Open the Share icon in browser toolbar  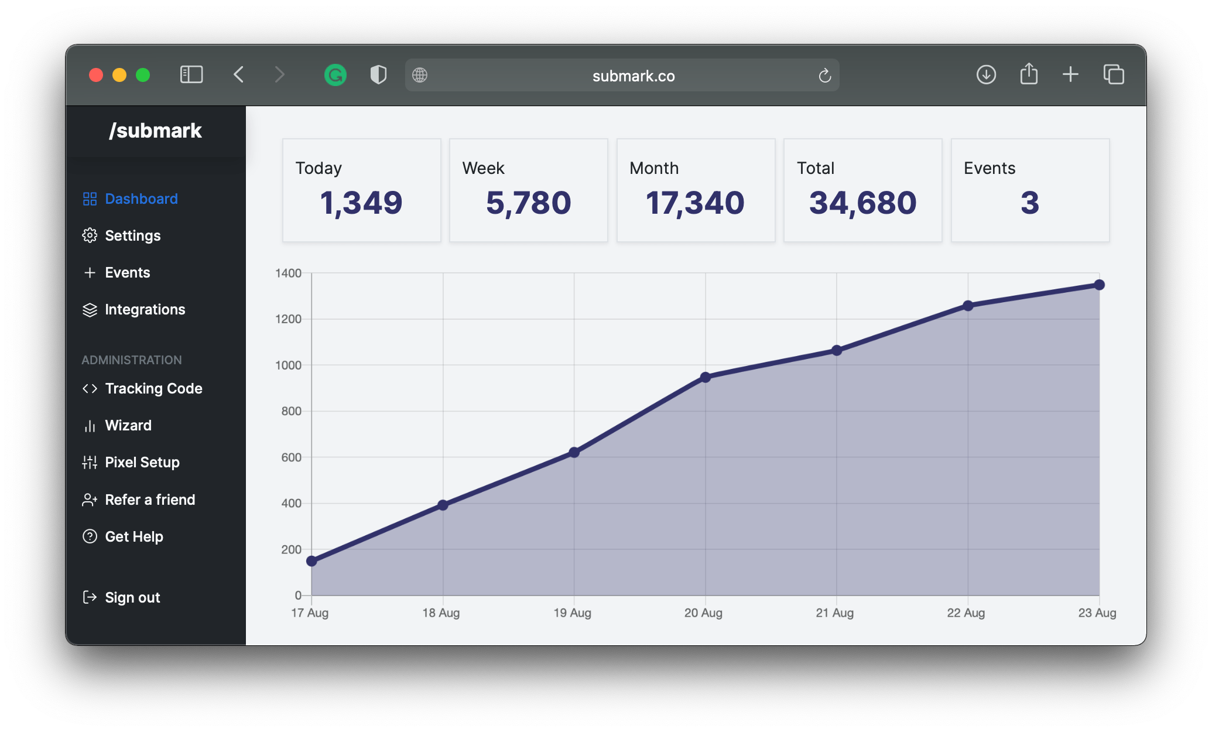point(1029,74)
